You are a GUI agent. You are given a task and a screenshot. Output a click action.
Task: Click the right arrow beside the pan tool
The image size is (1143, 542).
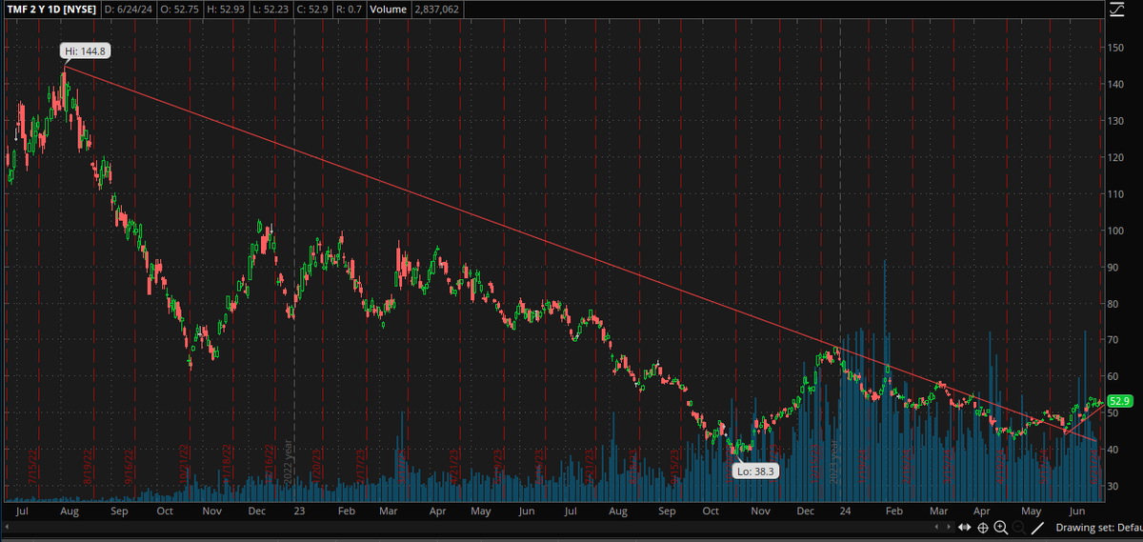[949, 527]
